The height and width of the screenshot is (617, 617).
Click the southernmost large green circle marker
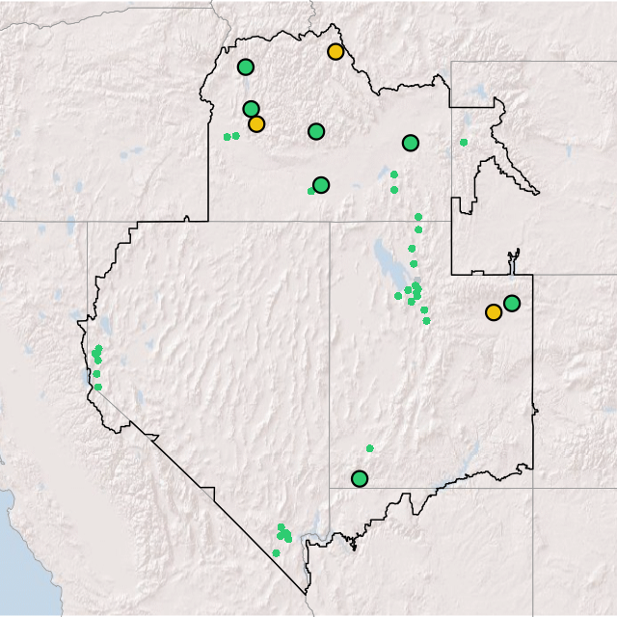point(360,478)
